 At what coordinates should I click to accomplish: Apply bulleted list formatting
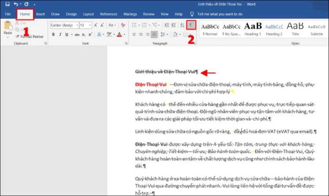pyautogui.click(x=134, y=25)
